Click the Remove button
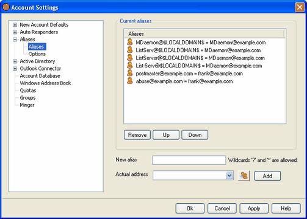Screen dimensions: 307x219 (x=137, y=135)
